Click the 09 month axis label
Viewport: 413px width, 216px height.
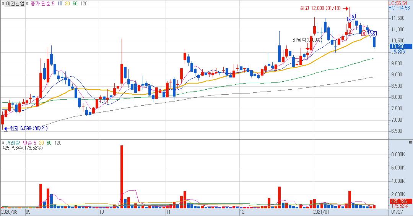click(x=28, y=212)
